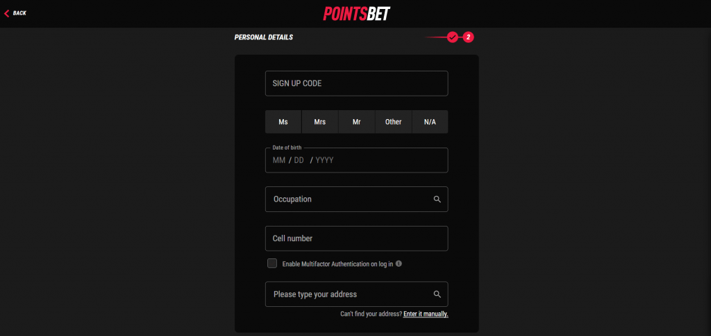The height and width of the screenshot is (336, 711).
Task: Go back using the BACK label
Action: click(19, 13)
